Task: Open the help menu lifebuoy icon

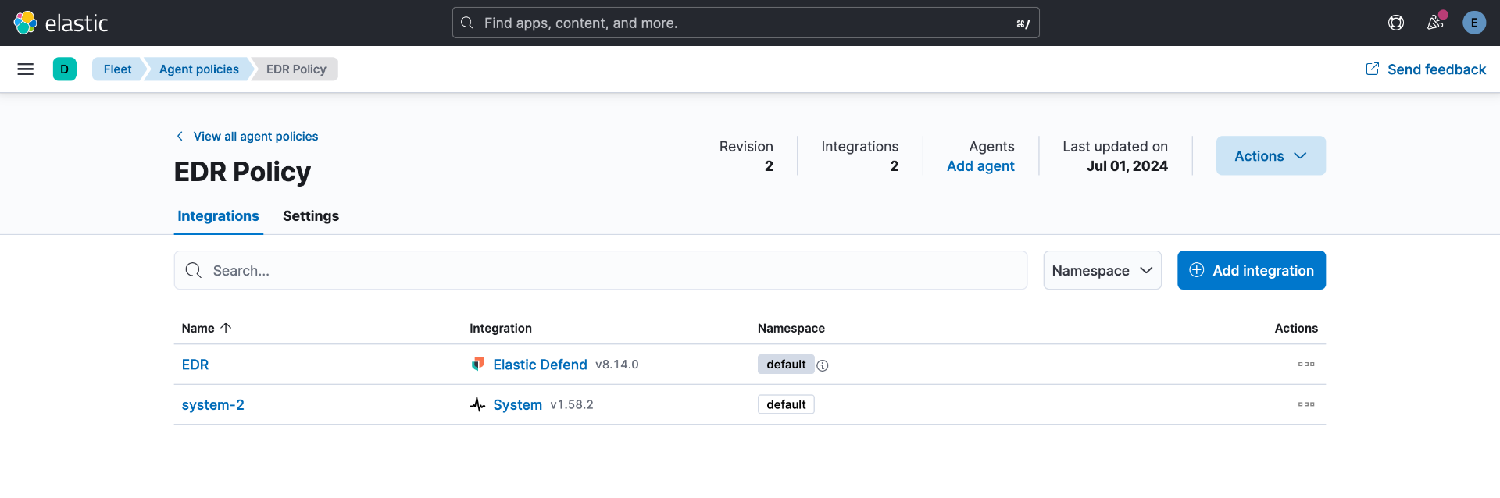Action: (1396, 23)
